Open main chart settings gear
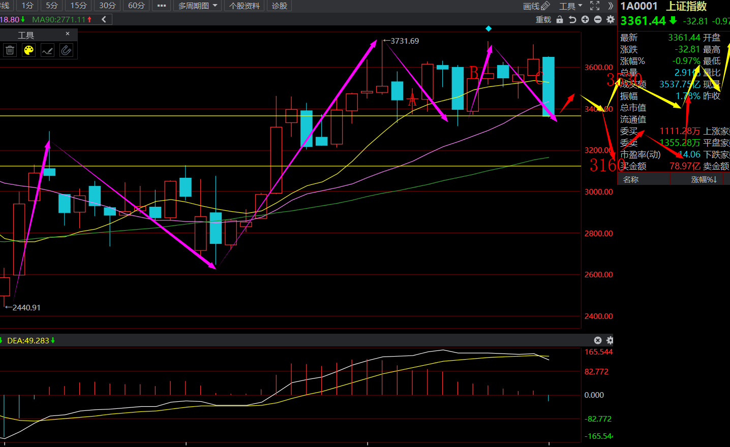The width and height of the screenshot is (730, 447). point(611,19)
